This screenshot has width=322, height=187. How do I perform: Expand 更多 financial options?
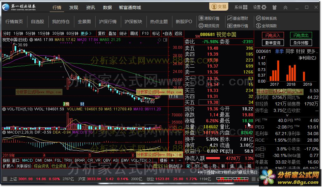[312, 51]
